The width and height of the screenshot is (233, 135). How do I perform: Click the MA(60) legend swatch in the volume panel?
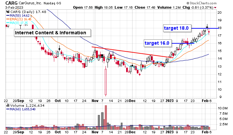[x=8, y=109]
